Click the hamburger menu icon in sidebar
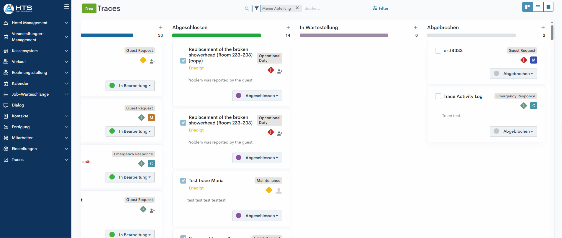Image resolution: width=562 pixels, height=238 pixels. 67,6
